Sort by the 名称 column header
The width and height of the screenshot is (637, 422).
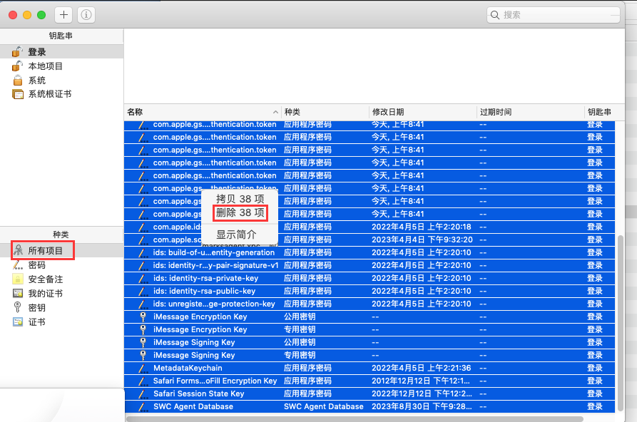203,112
